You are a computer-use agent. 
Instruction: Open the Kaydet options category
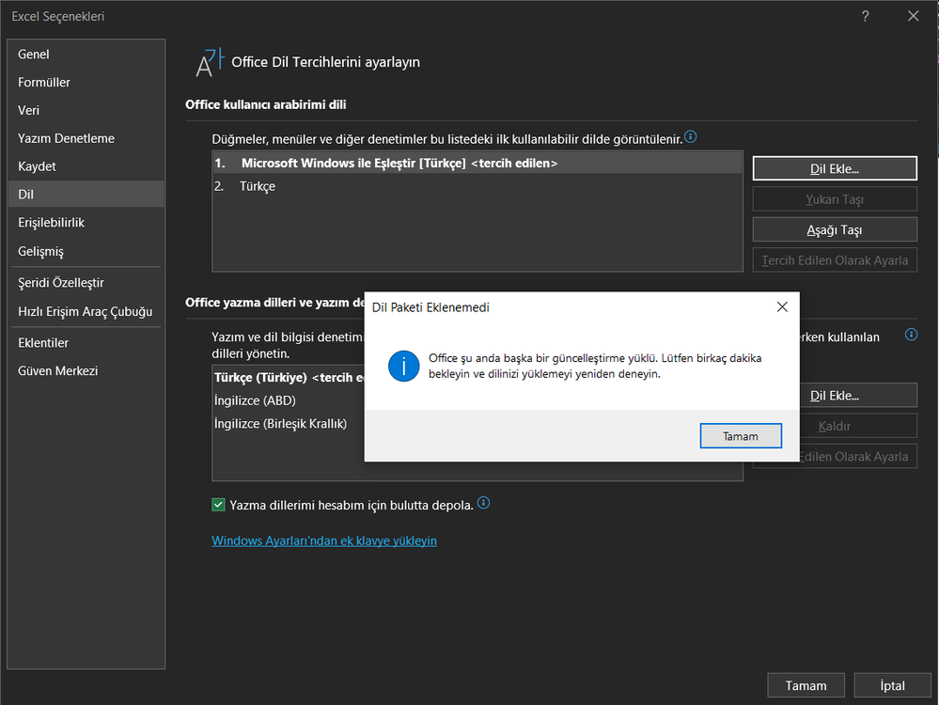tap(86, 166)
